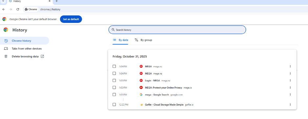
Task: Open three-dot menu for MEGA: Protect your Online Privacy
Action: point(290,88)
